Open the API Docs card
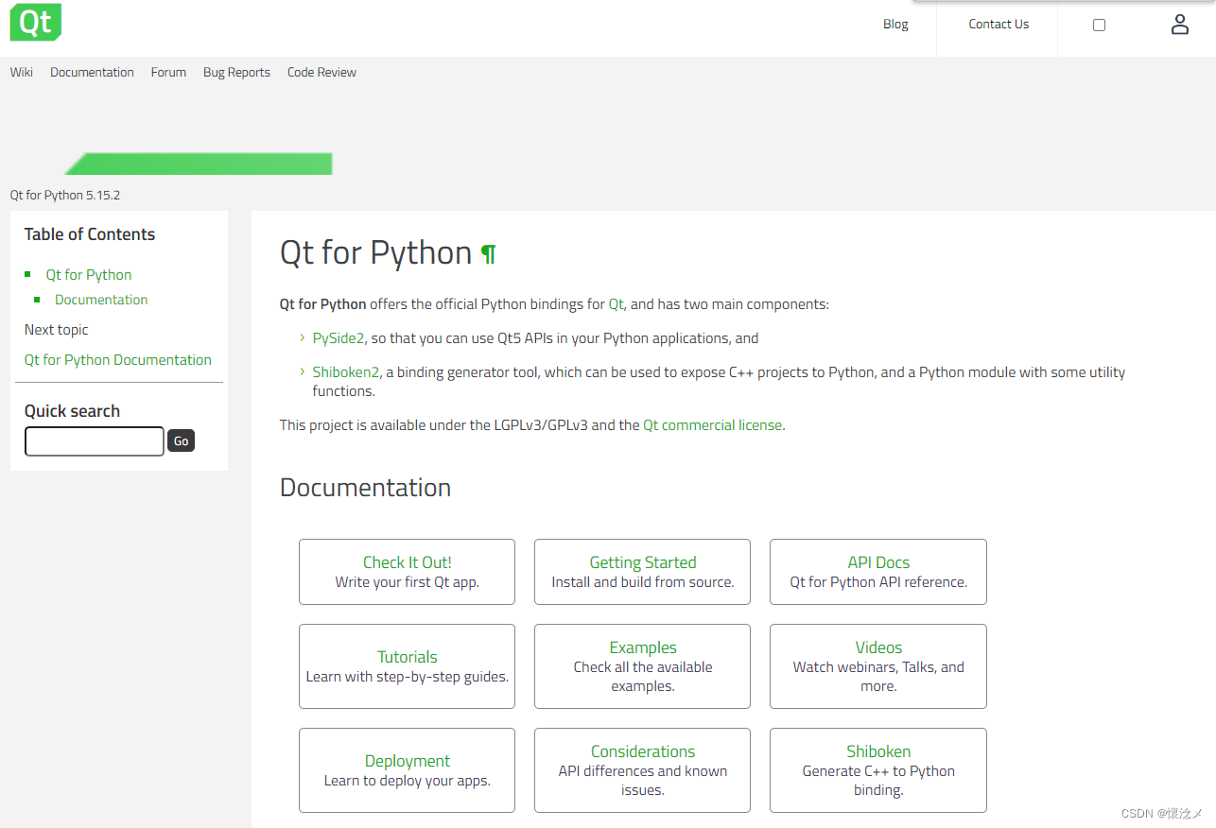Image resolution: width=1216 pixels, height=828 pixels. [878, 572]
